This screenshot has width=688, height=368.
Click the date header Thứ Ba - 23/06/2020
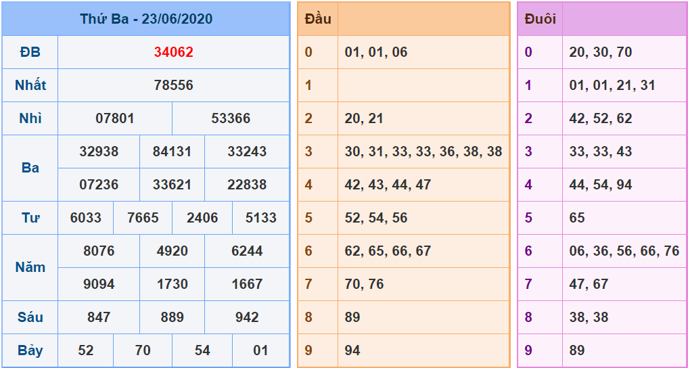click(145, 19)
